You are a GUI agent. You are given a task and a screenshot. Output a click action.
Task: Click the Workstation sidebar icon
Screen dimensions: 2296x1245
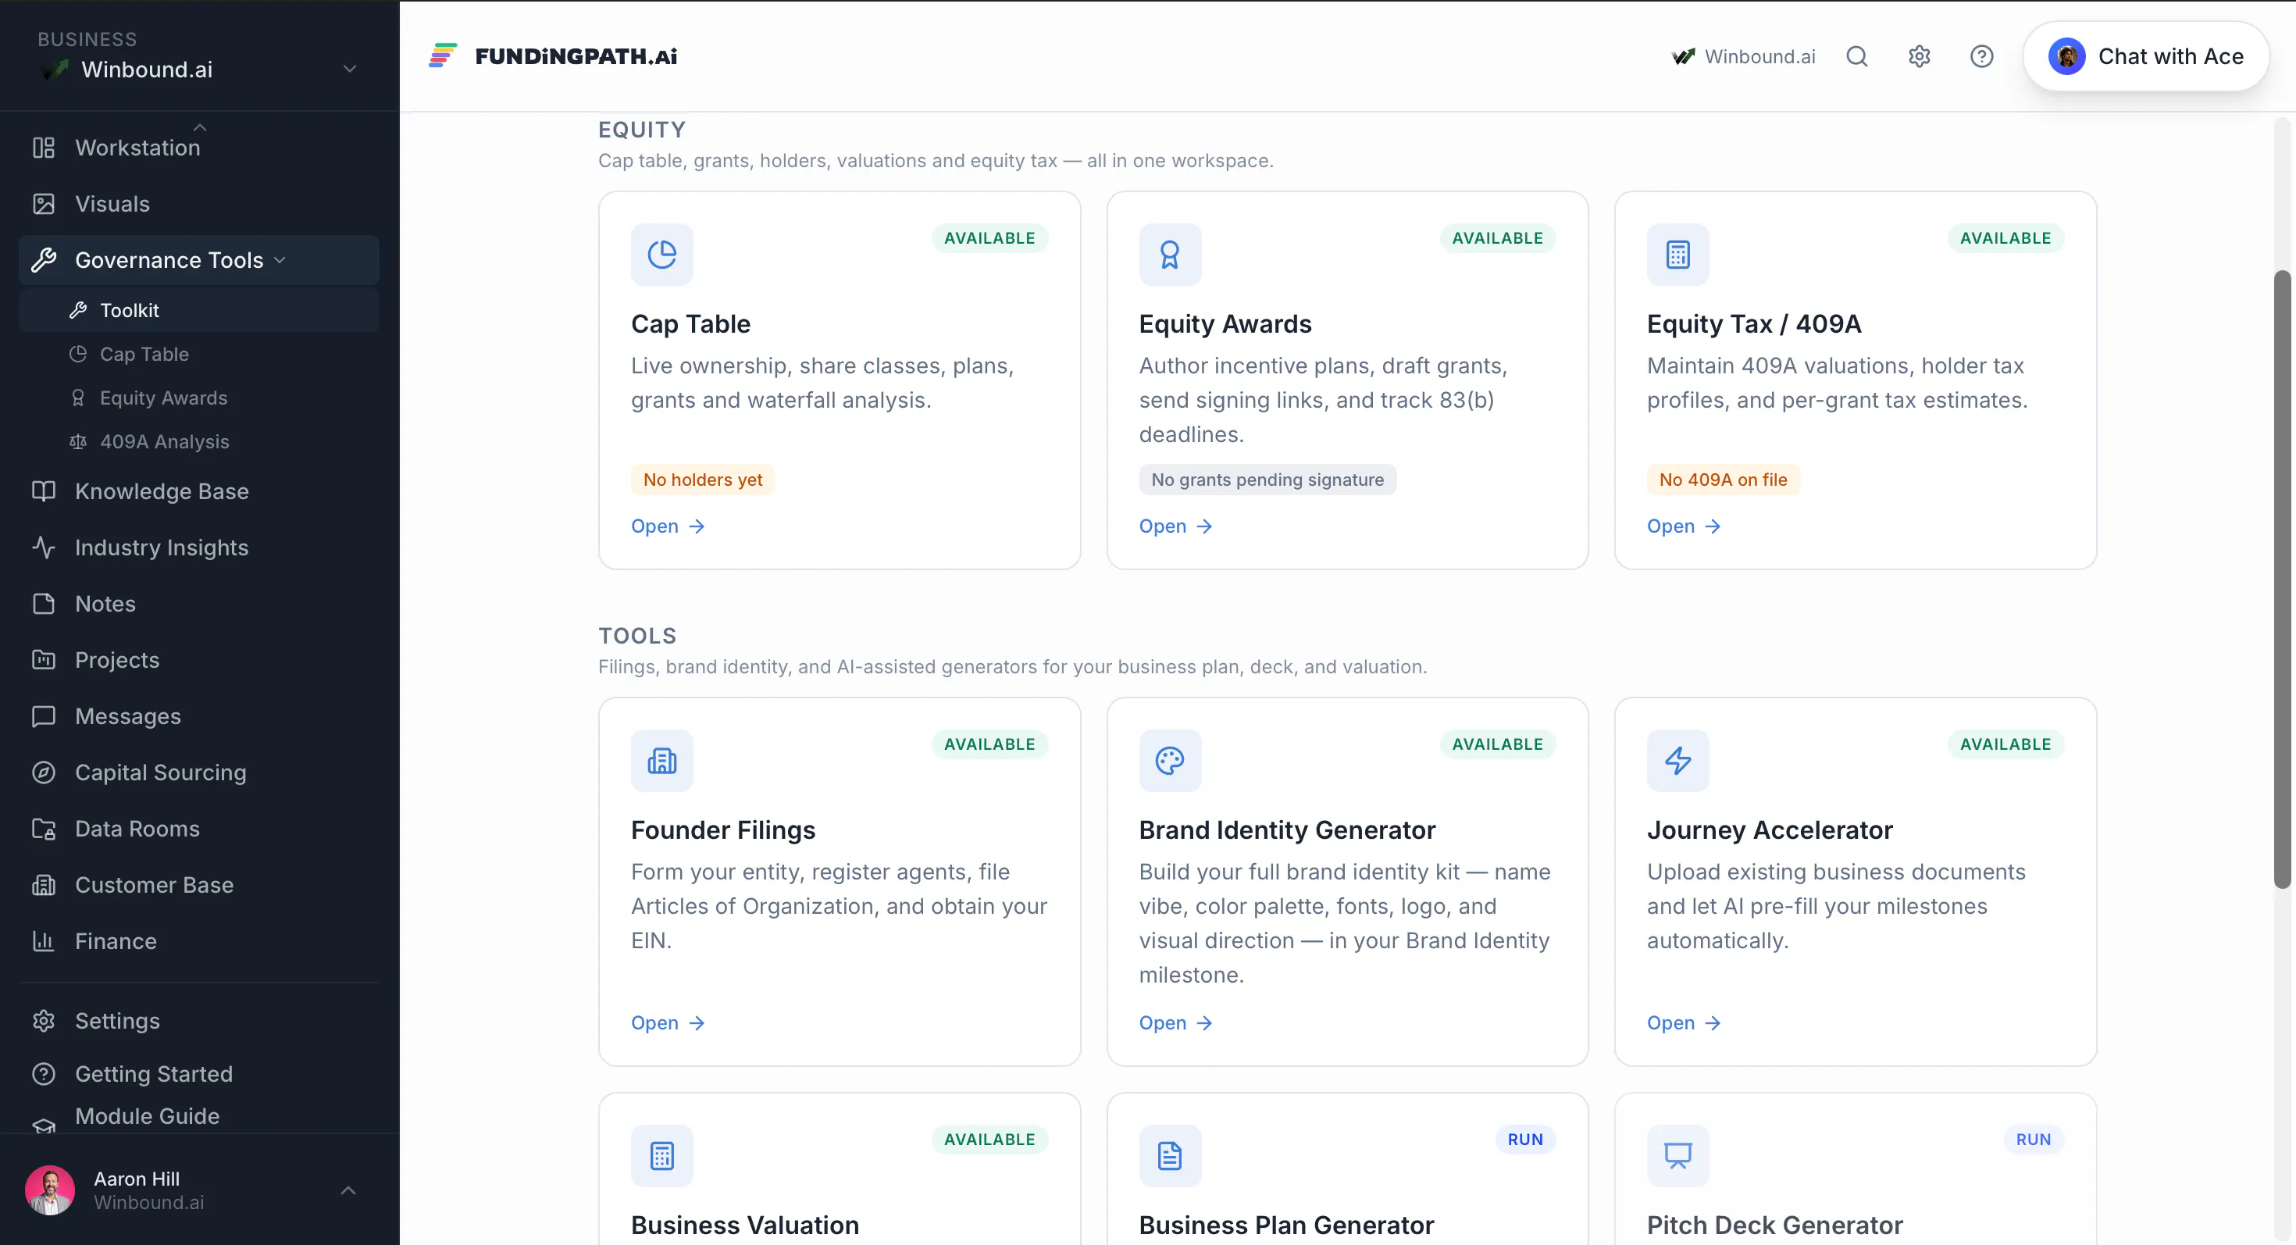click(44, 147)
